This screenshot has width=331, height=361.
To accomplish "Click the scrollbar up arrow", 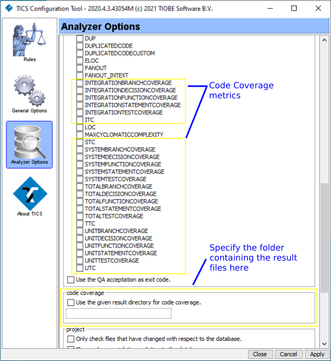I will [x=324, y=41].
